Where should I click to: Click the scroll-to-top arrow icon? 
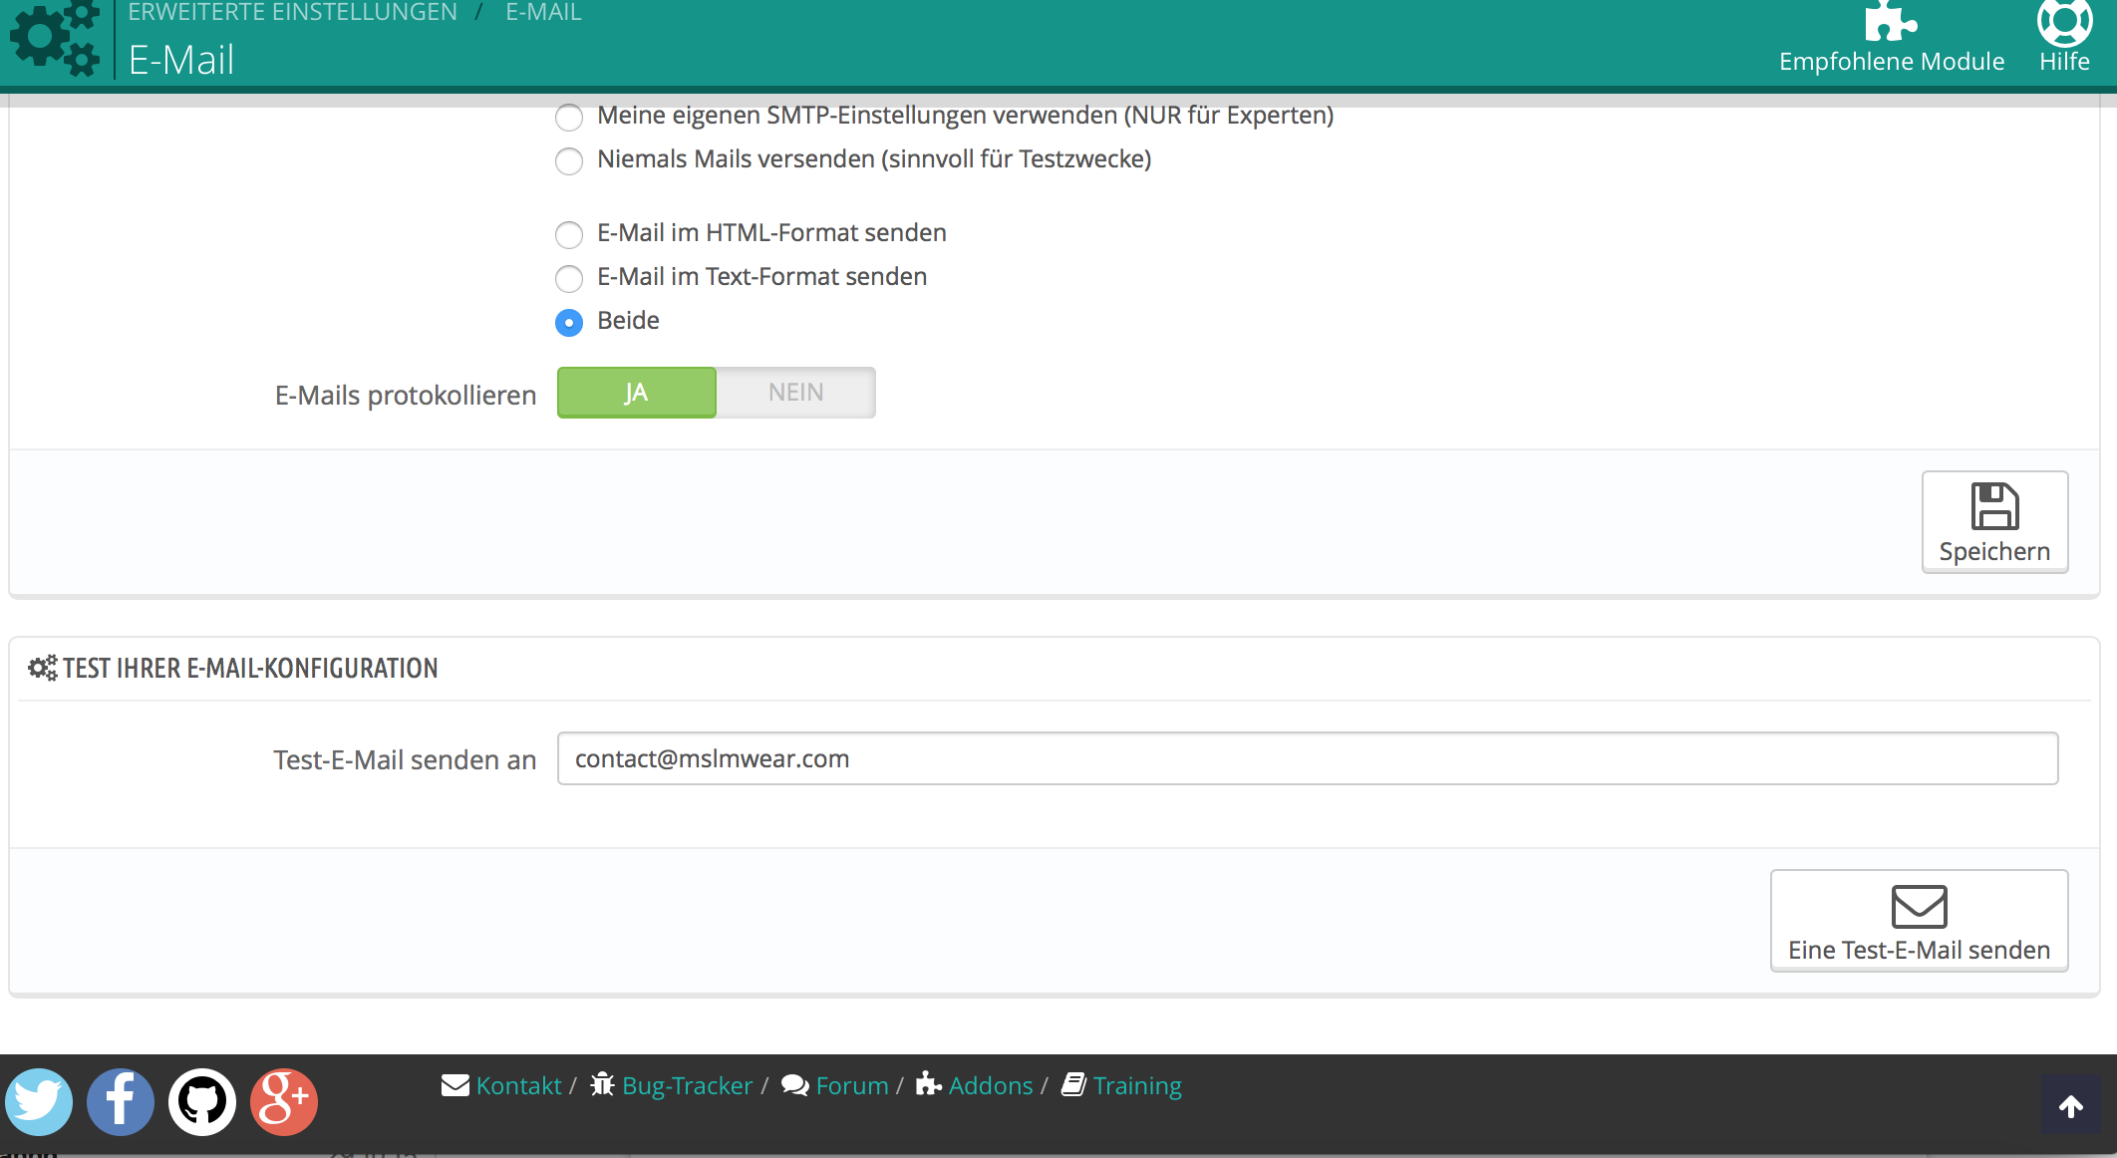point(2070,1105)
